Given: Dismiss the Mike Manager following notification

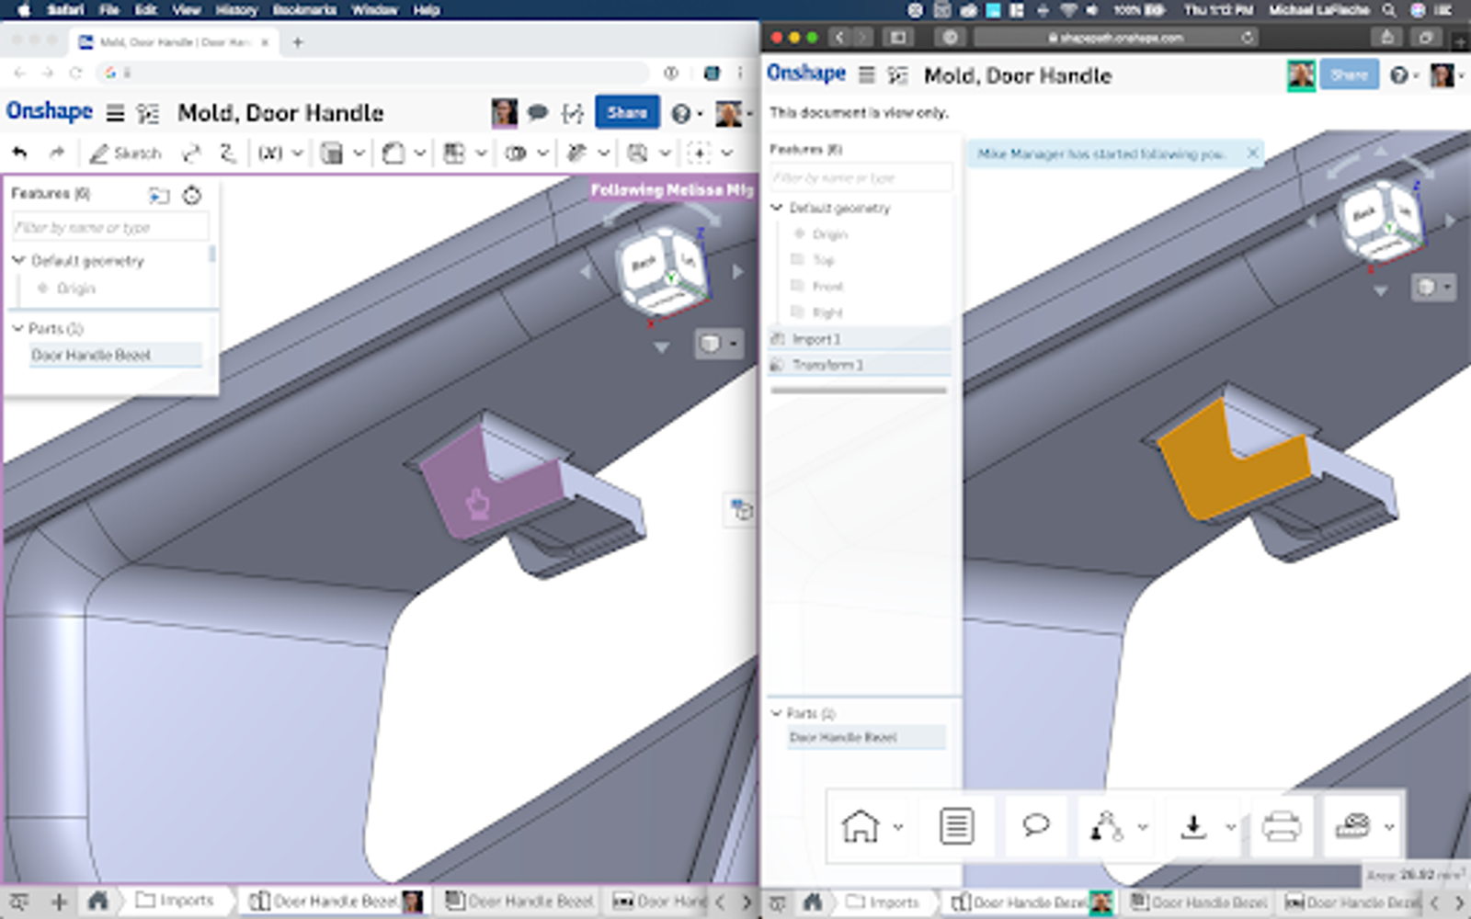Looking at the screenshot, I should coord(1252,153).
